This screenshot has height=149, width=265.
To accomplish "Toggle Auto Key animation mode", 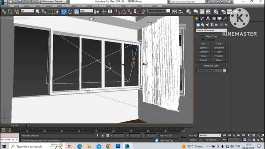I will coord(193,135).
